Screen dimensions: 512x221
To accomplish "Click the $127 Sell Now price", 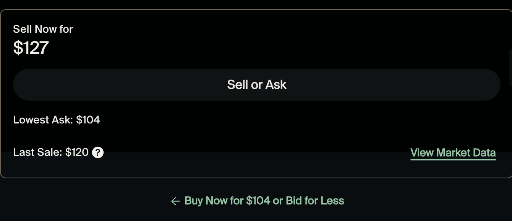I will pyautogui.click(x=31, y=48).
